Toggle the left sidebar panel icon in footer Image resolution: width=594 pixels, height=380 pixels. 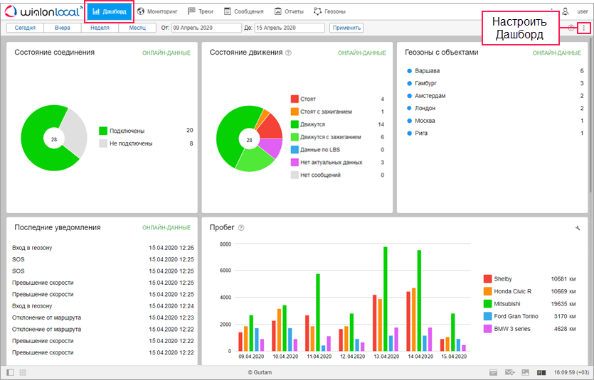[x=10, y=372]
